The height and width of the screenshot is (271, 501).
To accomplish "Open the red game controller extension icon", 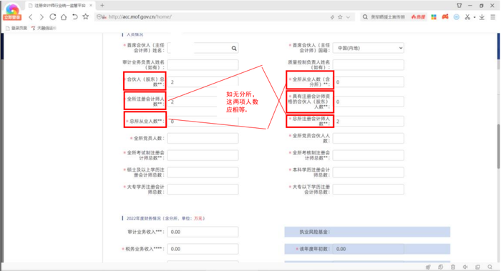I will (445, 16).
